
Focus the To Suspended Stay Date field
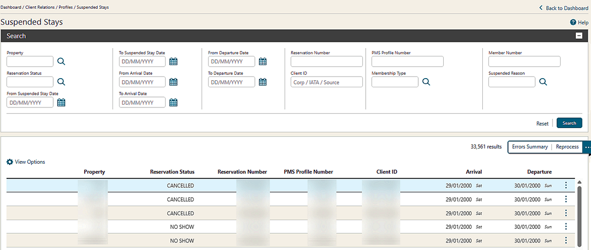[x=142, y=61]
